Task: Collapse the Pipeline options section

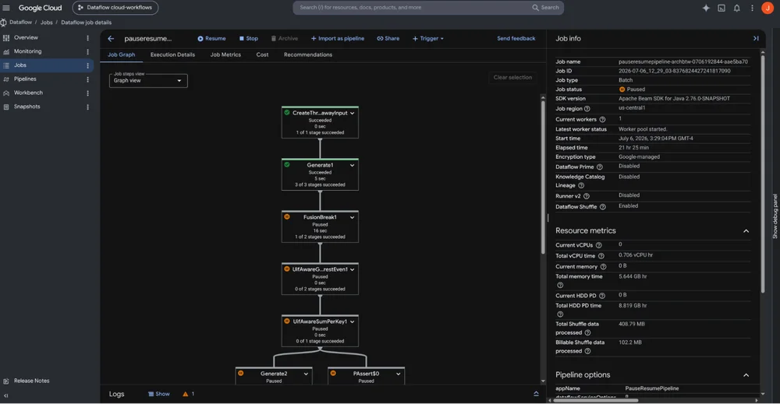Action: (x=746, y=375)
